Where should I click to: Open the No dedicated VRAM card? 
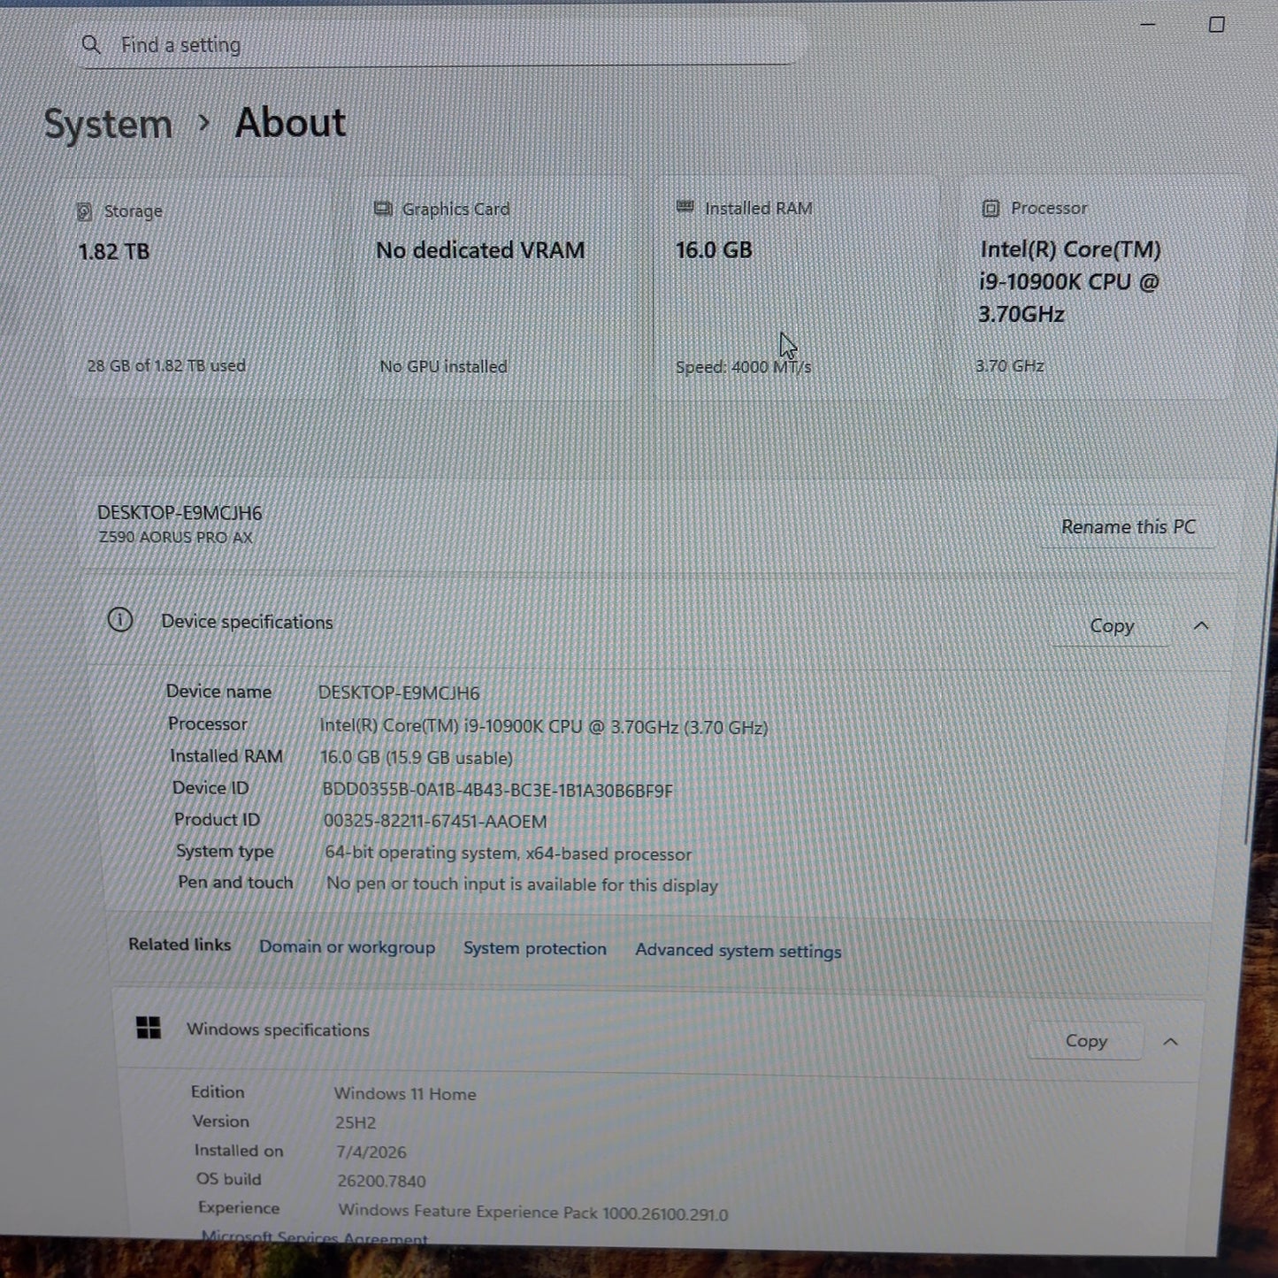click(x=496, y=288)
